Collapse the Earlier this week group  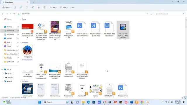pyautogui.click(x=21, y=60)
